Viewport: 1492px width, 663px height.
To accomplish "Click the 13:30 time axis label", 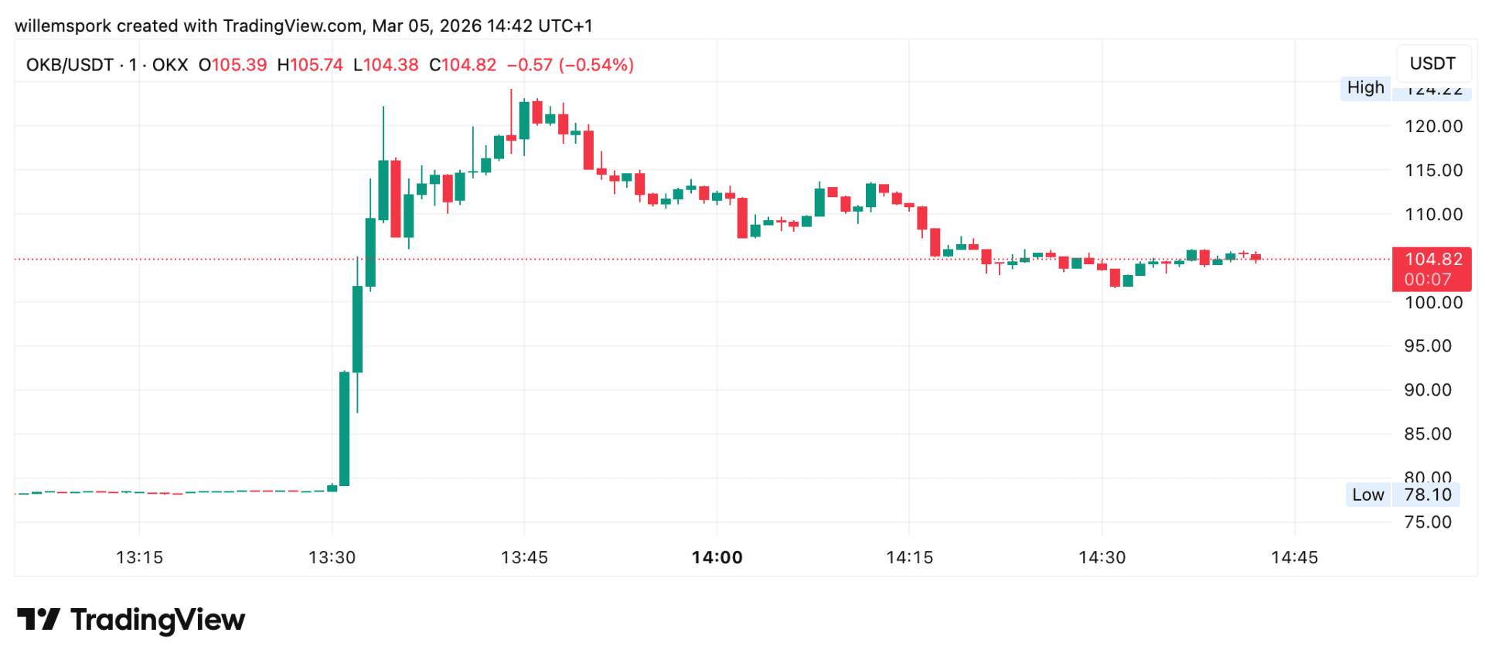I will point(332,557).
